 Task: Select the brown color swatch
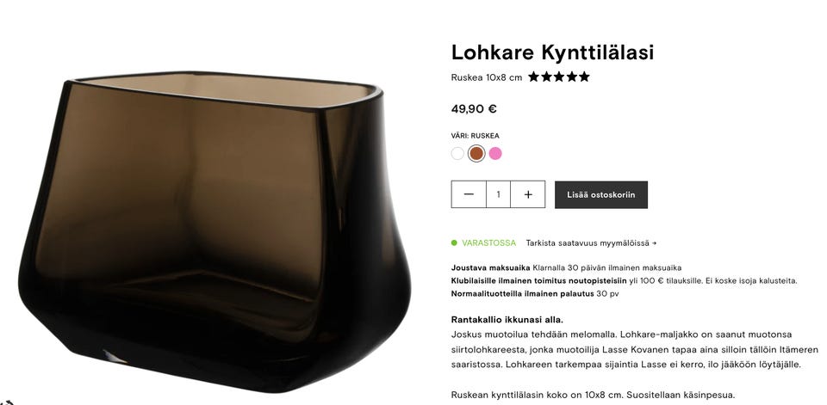[x=476, y=153]
